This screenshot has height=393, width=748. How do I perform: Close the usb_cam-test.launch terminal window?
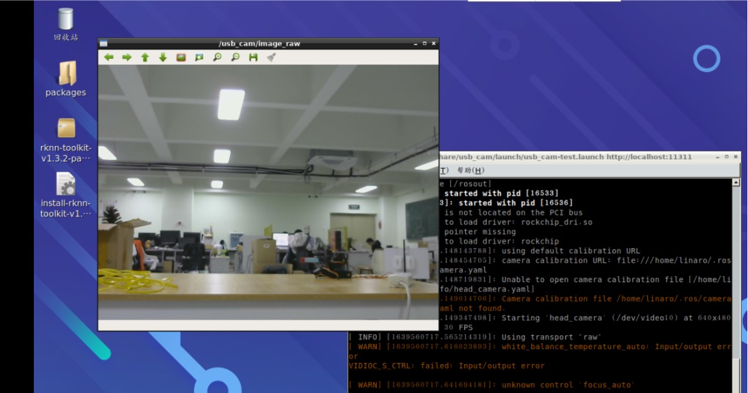tap(735, 157)
